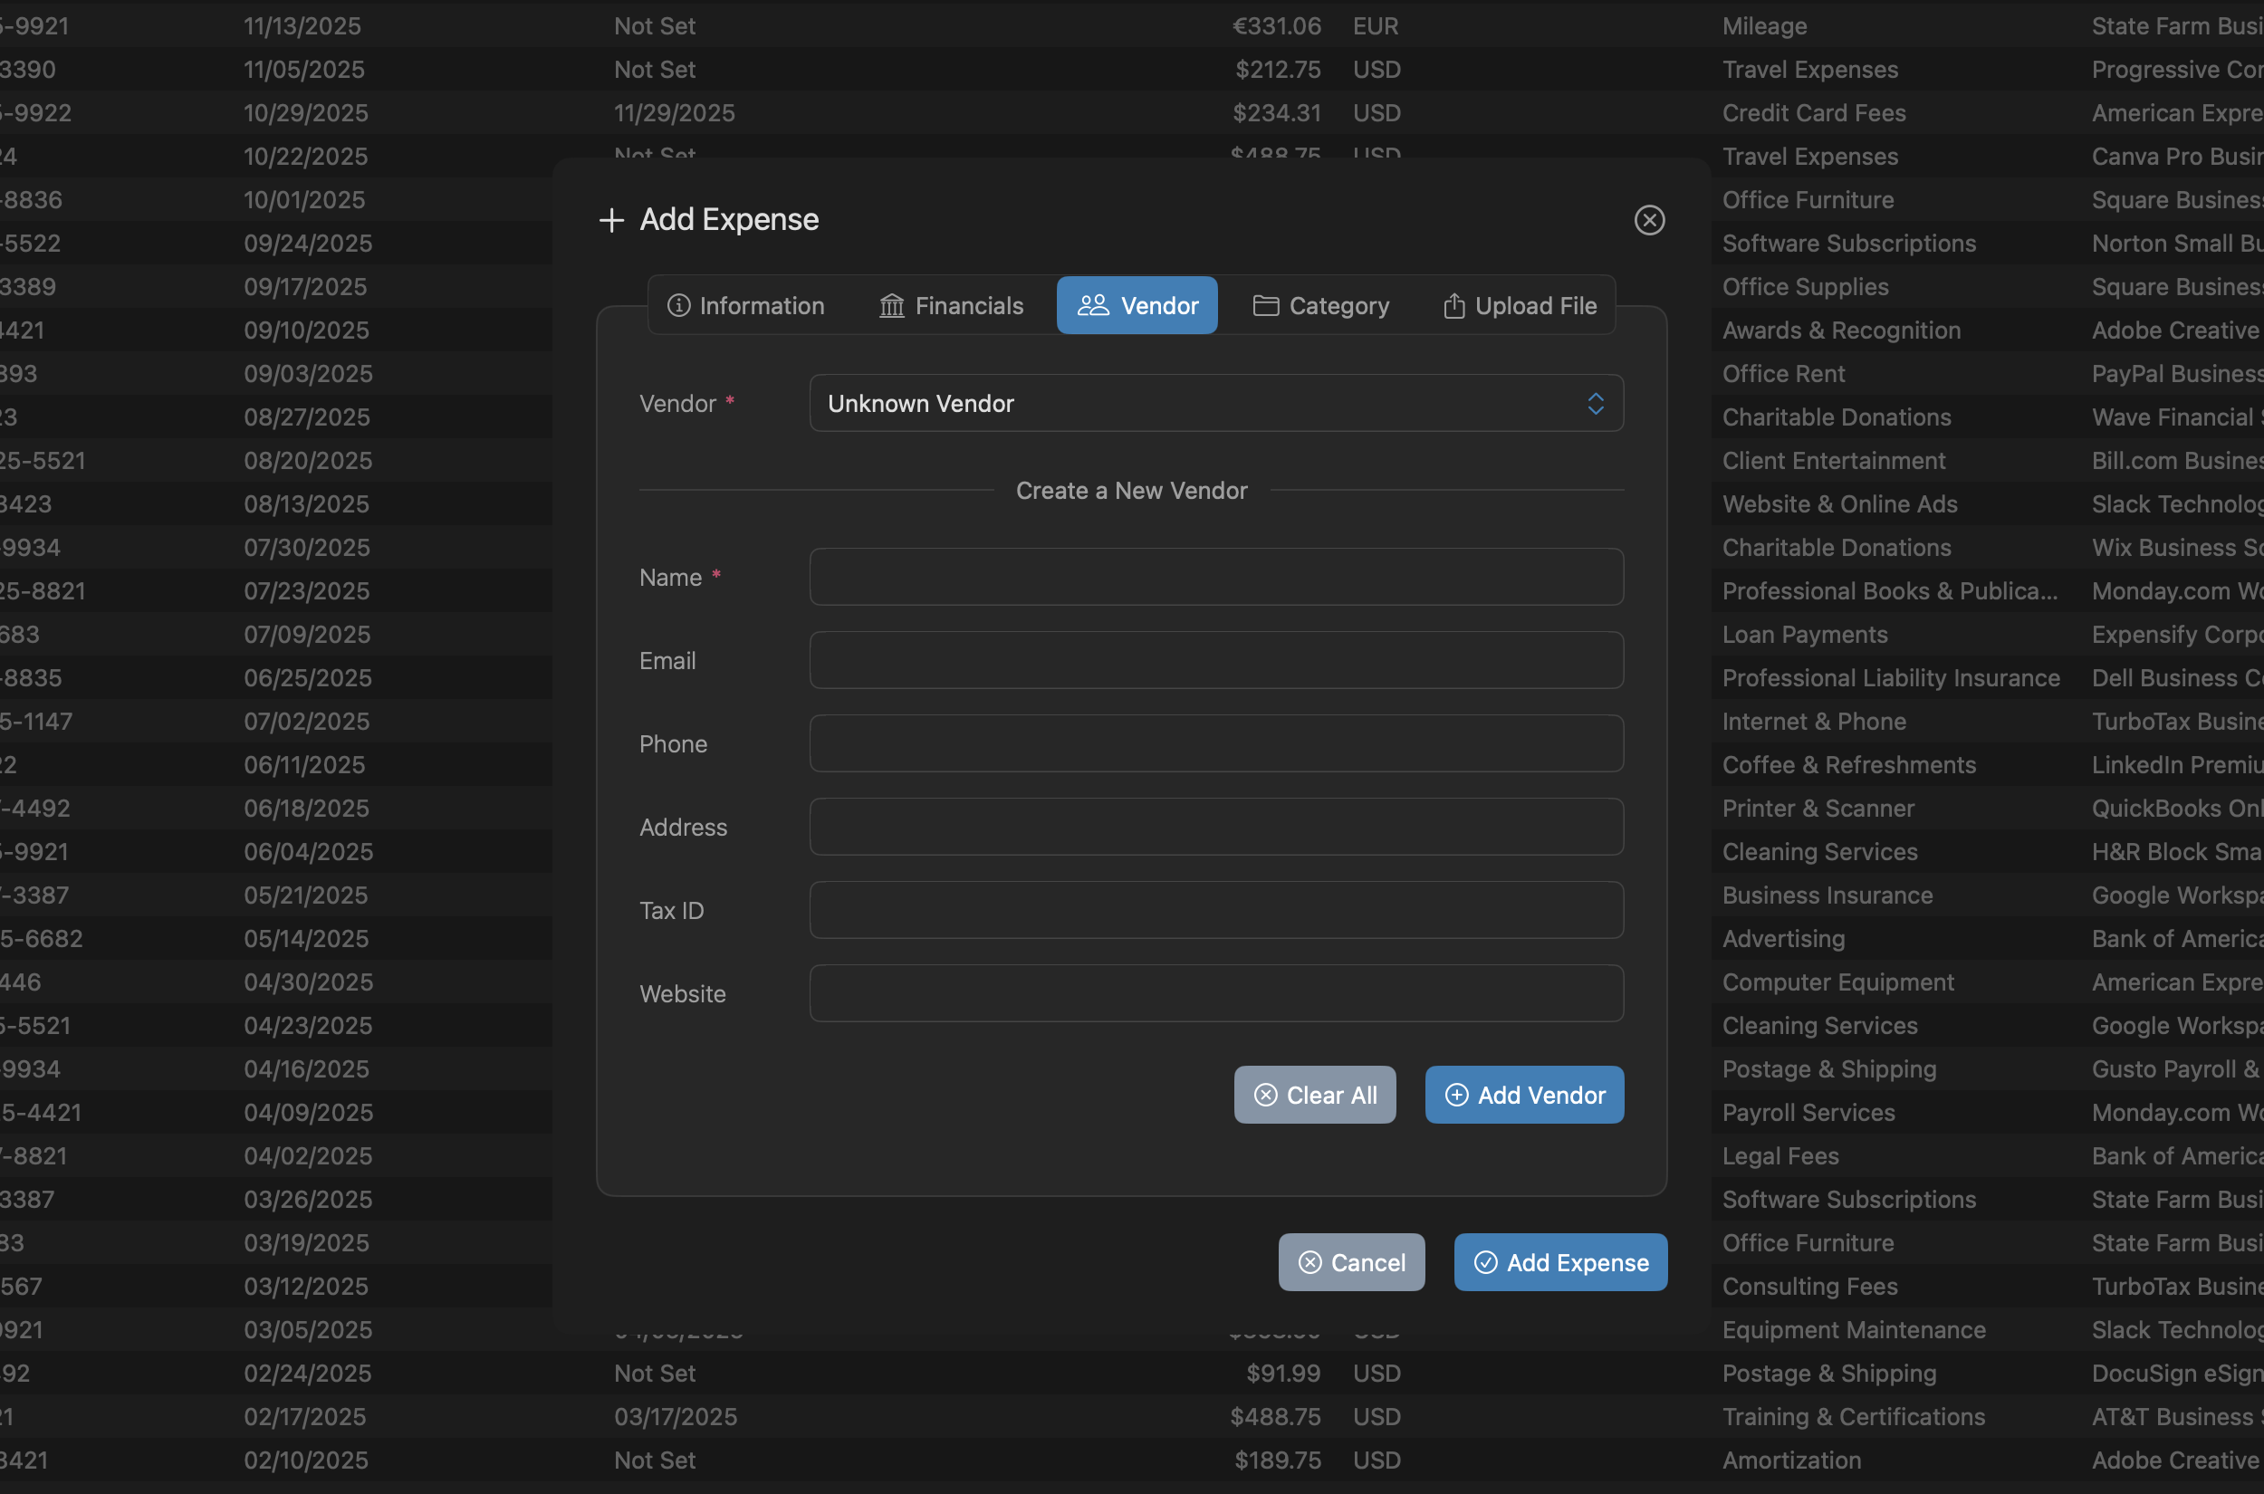Cancel the expense creation
Screen dimensions: 2264x1494
(1351, 1261)
